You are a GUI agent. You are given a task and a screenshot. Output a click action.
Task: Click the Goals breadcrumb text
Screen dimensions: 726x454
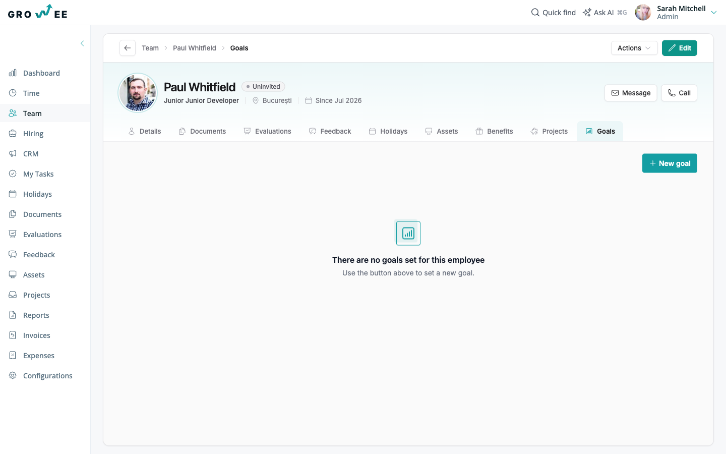tap(239, 48)
